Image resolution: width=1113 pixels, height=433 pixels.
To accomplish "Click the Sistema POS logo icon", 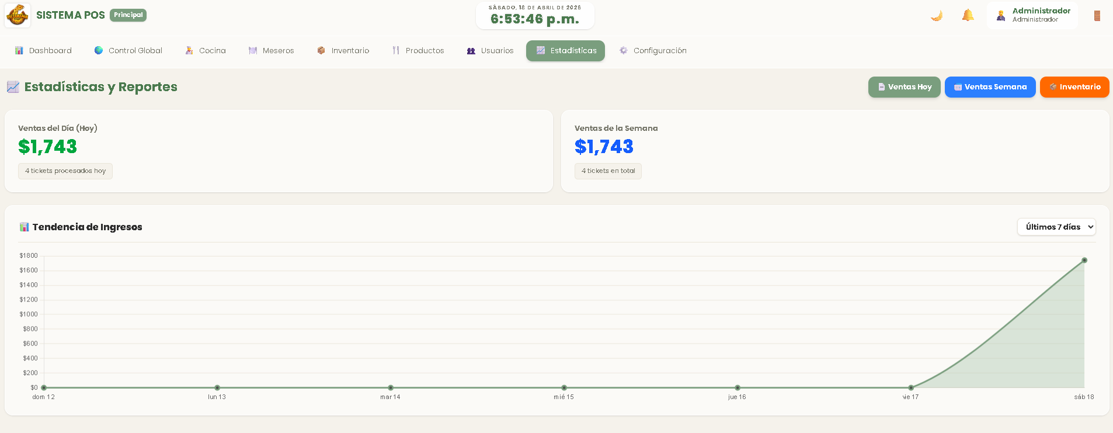I will click(18, 15).
